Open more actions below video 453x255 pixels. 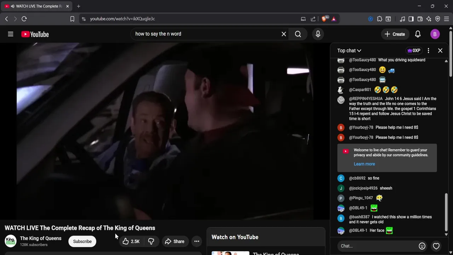197,242
